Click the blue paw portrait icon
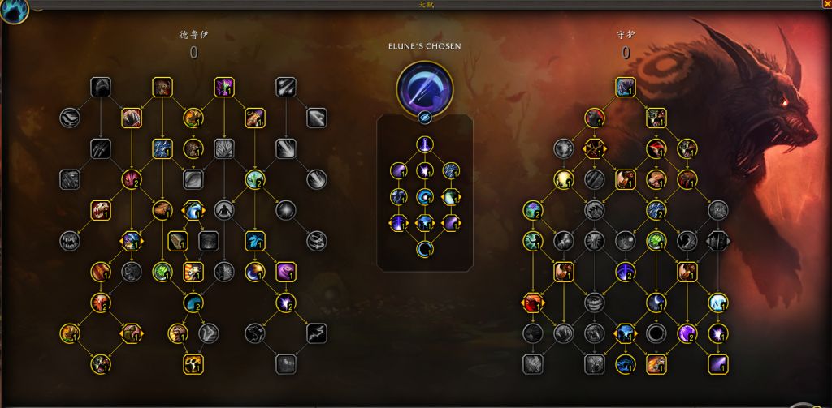The height and width of the screenshot is (408, 832). click(x=14, y=11)
